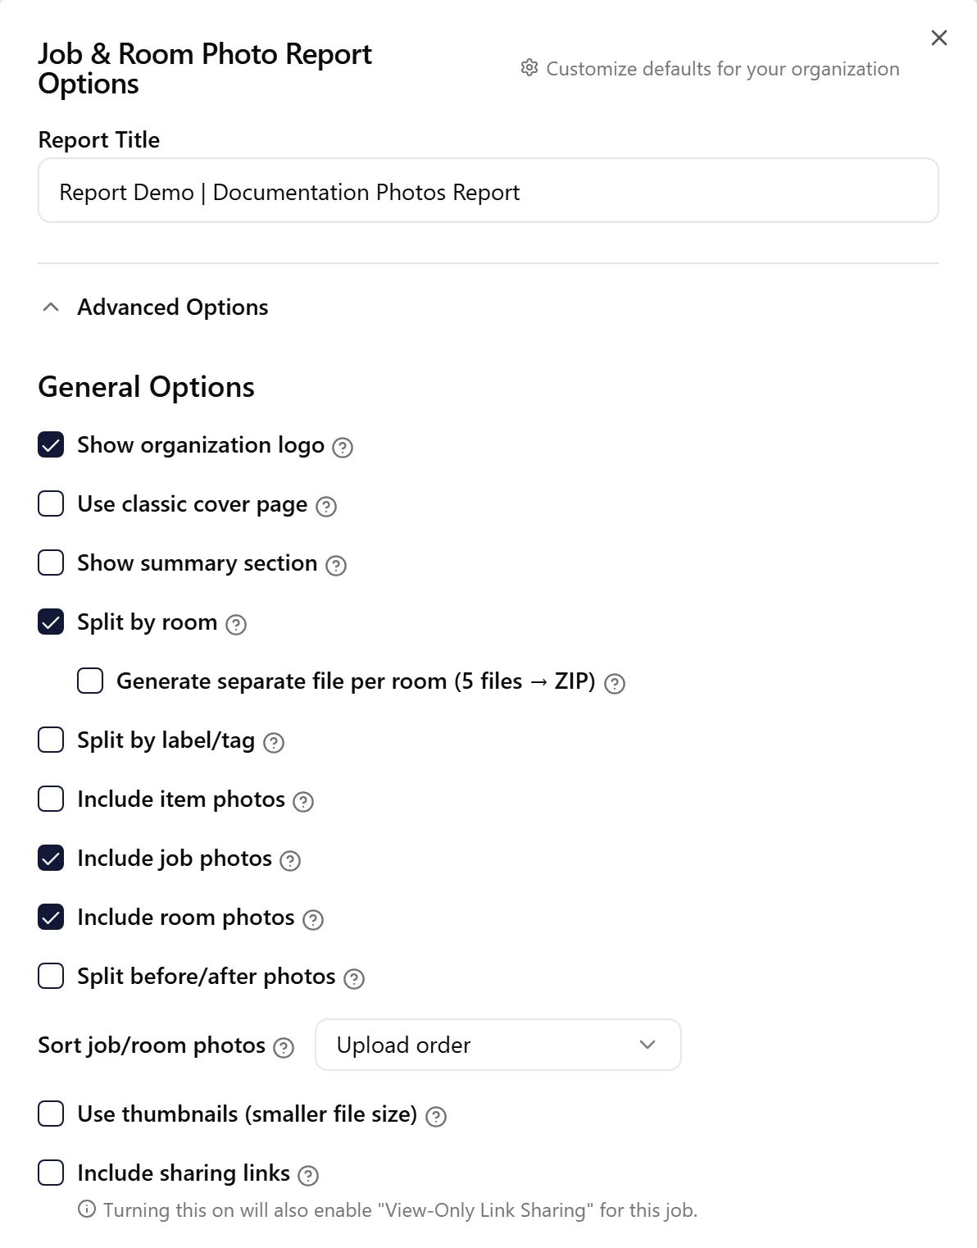
Task: Enable Include sharing links
Action: pos(51,1173)
